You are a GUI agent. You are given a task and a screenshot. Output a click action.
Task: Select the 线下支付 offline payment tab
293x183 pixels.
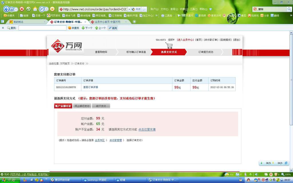click(x=101, y=106)
